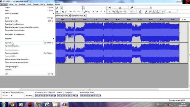Click the 5:00 mark on the timeline ruler

coord(129,19)
